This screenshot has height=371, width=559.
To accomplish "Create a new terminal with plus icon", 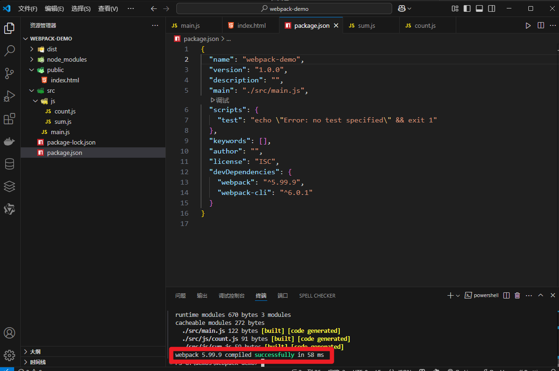I will click(x=450, y=296).
